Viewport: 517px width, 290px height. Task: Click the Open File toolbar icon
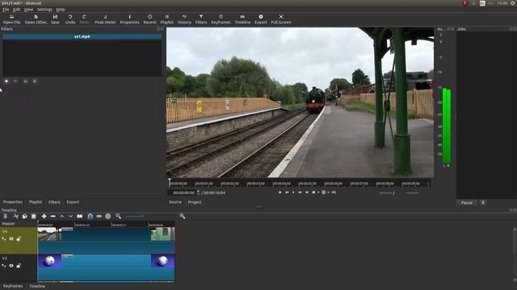click(11, 19)
